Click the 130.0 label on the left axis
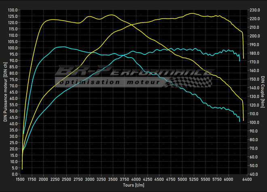 tap(13, 10)
